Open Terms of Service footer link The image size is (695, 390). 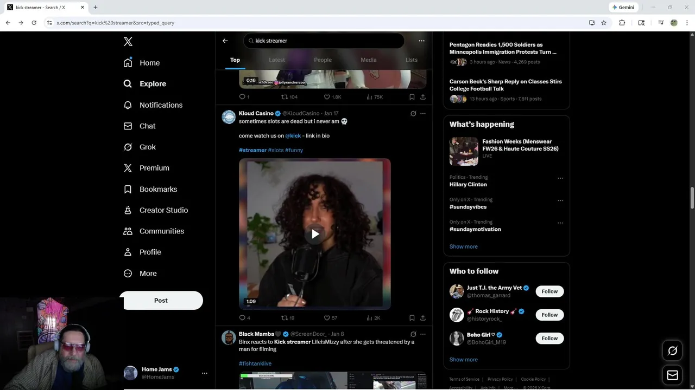[x=464, y=379]
